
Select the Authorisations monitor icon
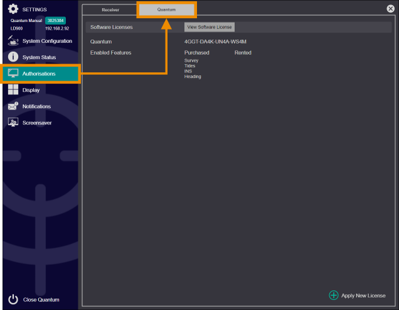[x=13, y=73]
